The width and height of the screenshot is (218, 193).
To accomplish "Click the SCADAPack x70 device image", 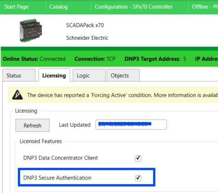I will 31,30.
